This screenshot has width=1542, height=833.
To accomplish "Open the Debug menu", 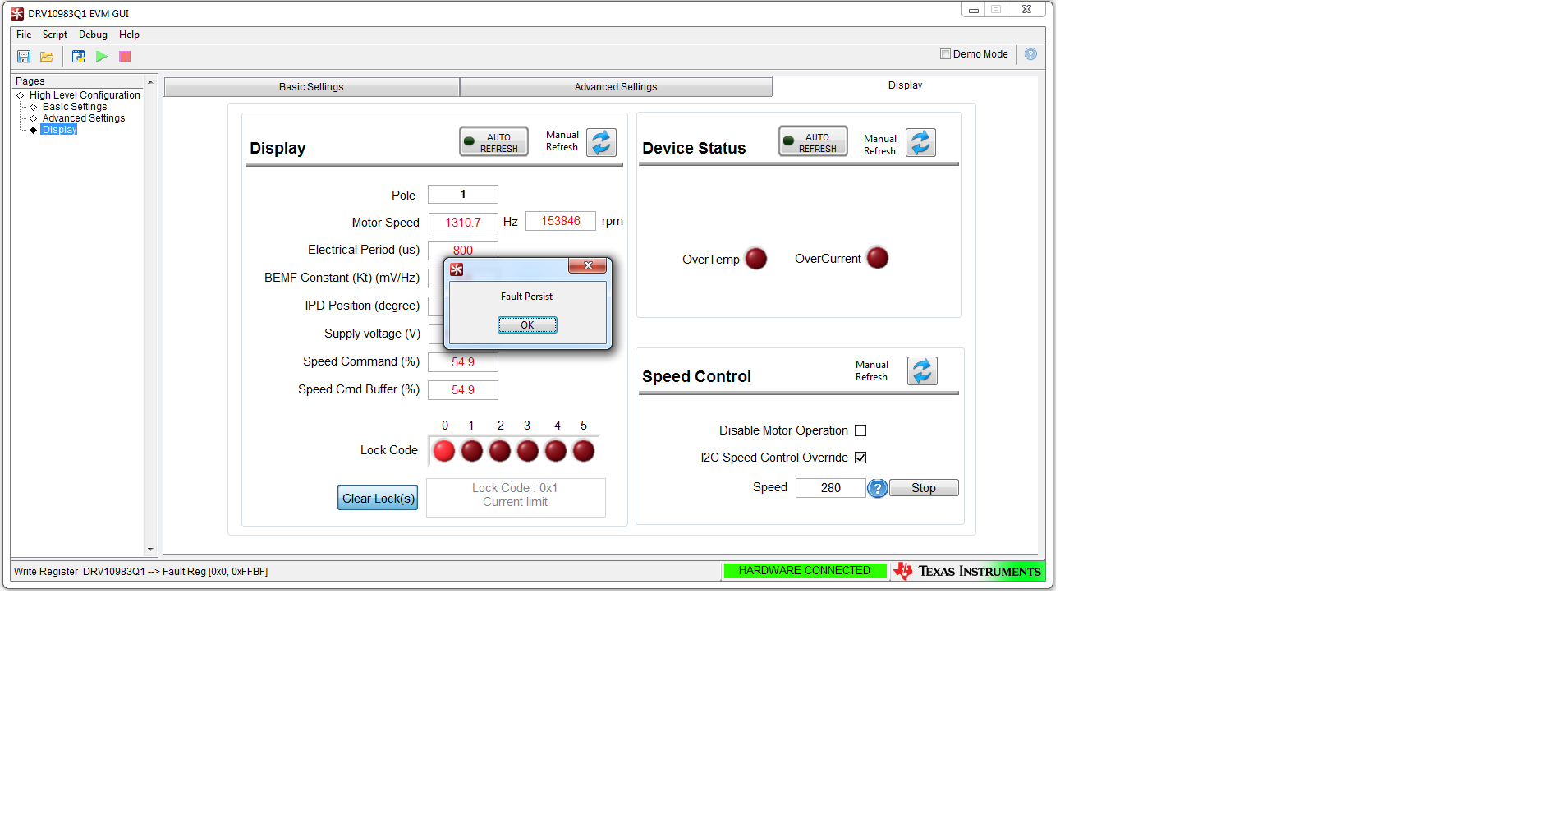I will point(93,35).
